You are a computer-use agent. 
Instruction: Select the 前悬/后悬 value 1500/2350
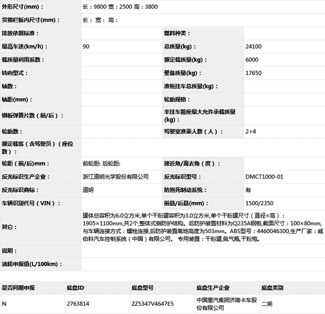tap(259, 203)
